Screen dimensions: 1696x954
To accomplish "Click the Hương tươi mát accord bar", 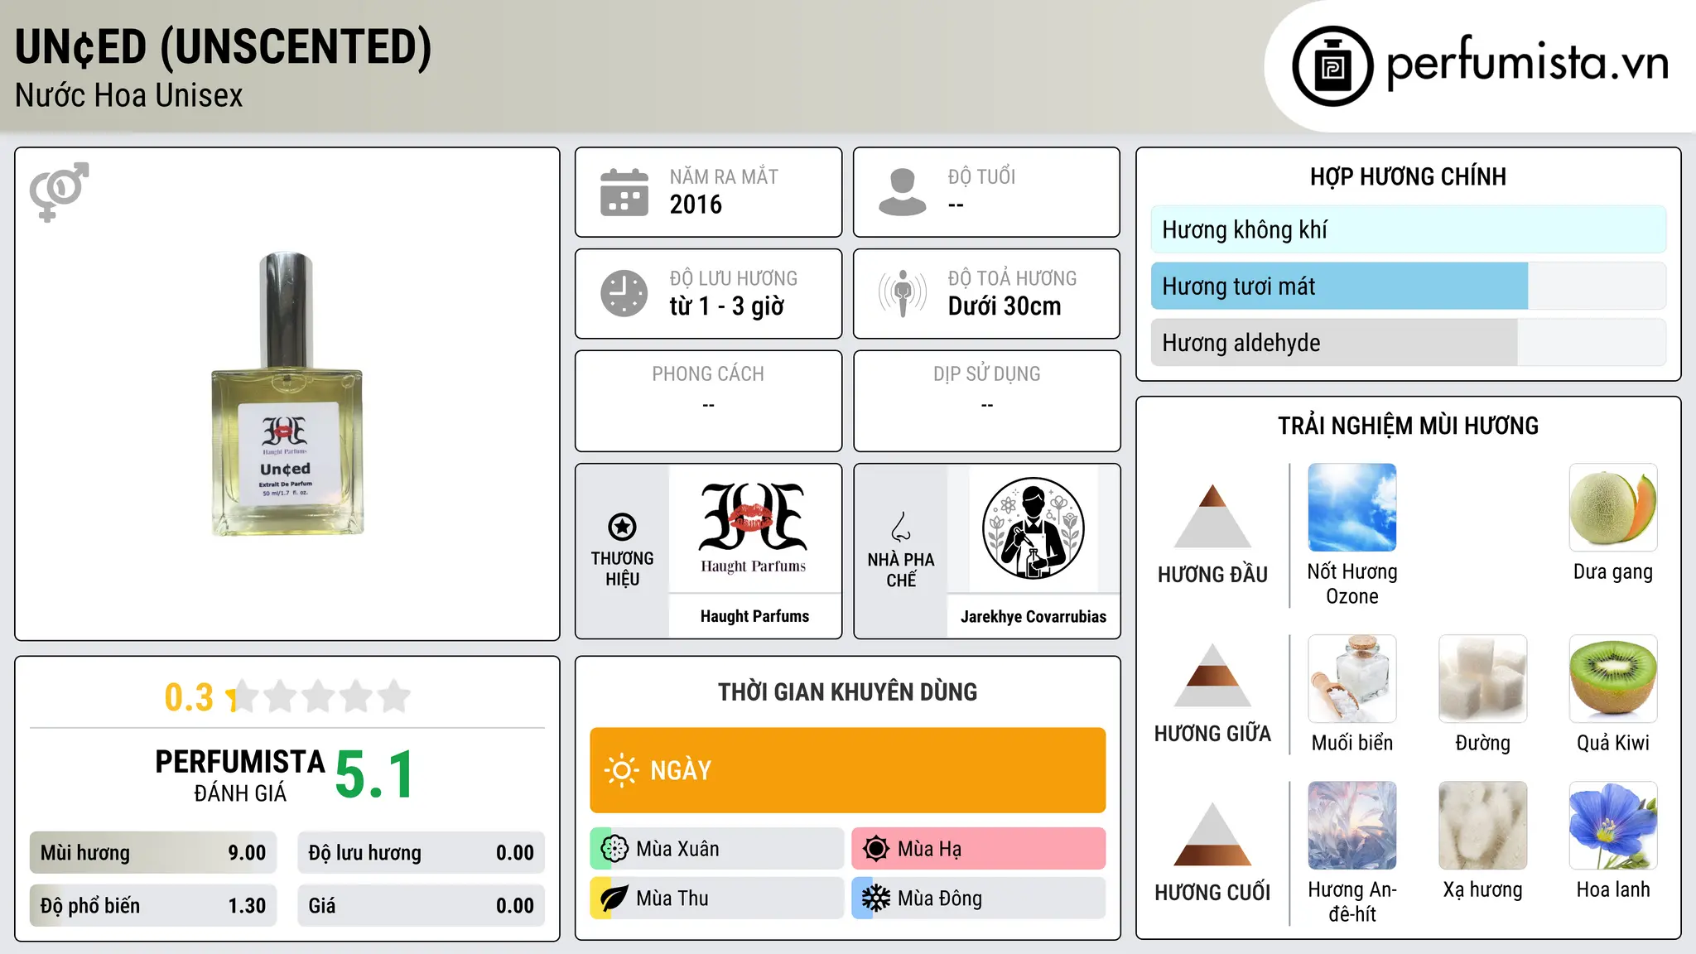I will coord(1408,287).
